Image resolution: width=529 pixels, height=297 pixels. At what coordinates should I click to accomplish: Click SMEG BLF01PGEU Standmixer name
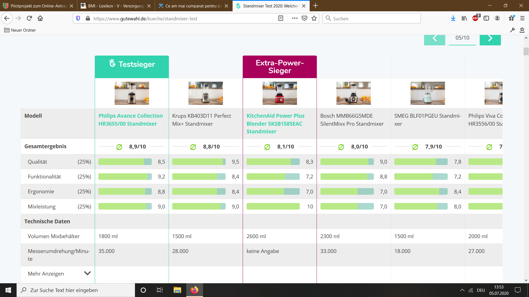point(427,120)
